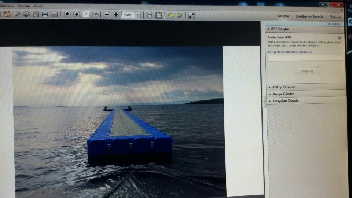Add a sticky note comment

pyautogui.click(x=170, y=15)
